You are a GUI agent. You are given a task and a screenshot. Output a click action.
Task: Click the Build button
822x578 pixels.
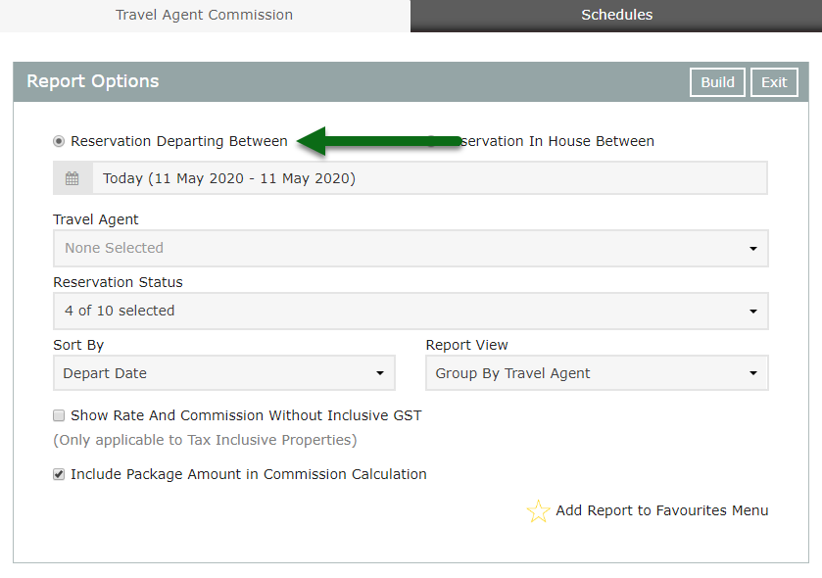[x=717, y=82]
